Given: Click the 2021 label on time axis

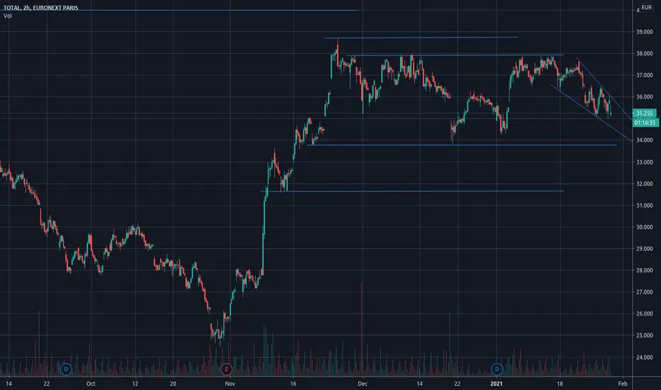Looking at the screenshot, I should coord(496,384).
